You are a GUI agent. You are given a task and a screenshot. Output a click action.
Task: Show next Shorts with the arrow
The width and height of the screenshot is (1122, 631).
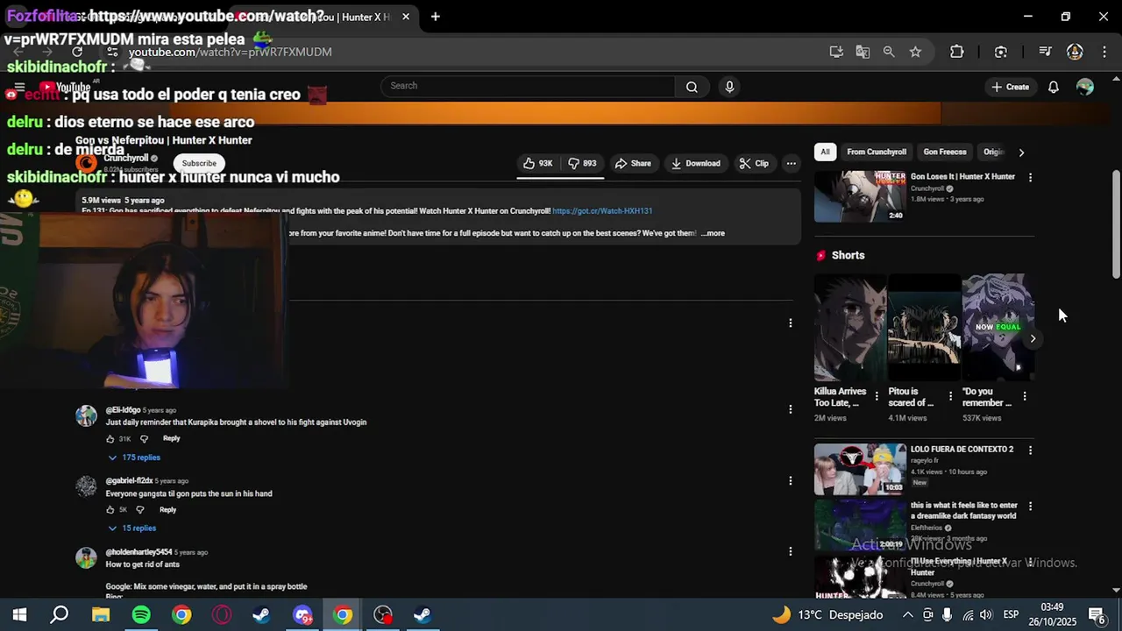[1033, 338]
